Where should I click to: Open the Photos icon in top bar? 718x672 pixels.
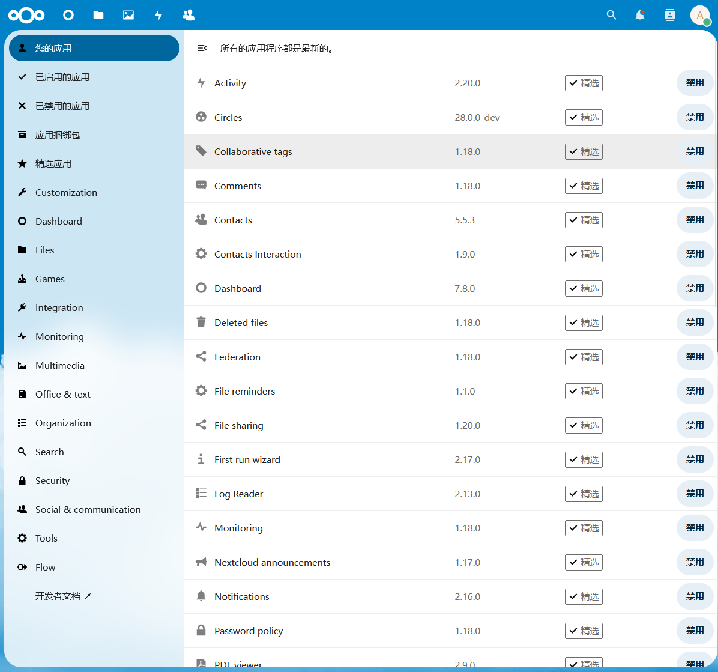[x=128, y=15]
